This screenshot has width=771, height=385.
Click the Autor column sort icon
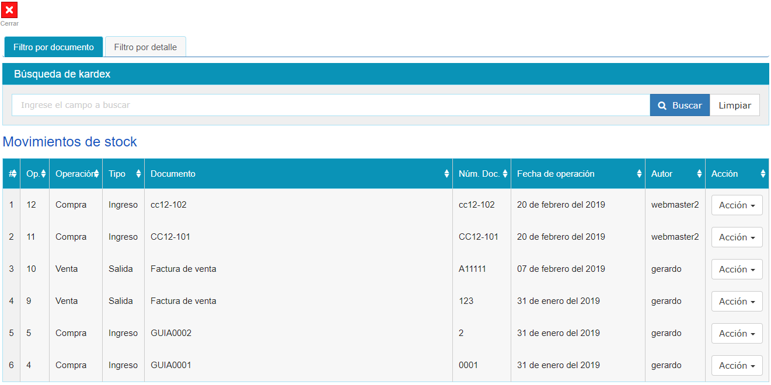coord(699,174)
